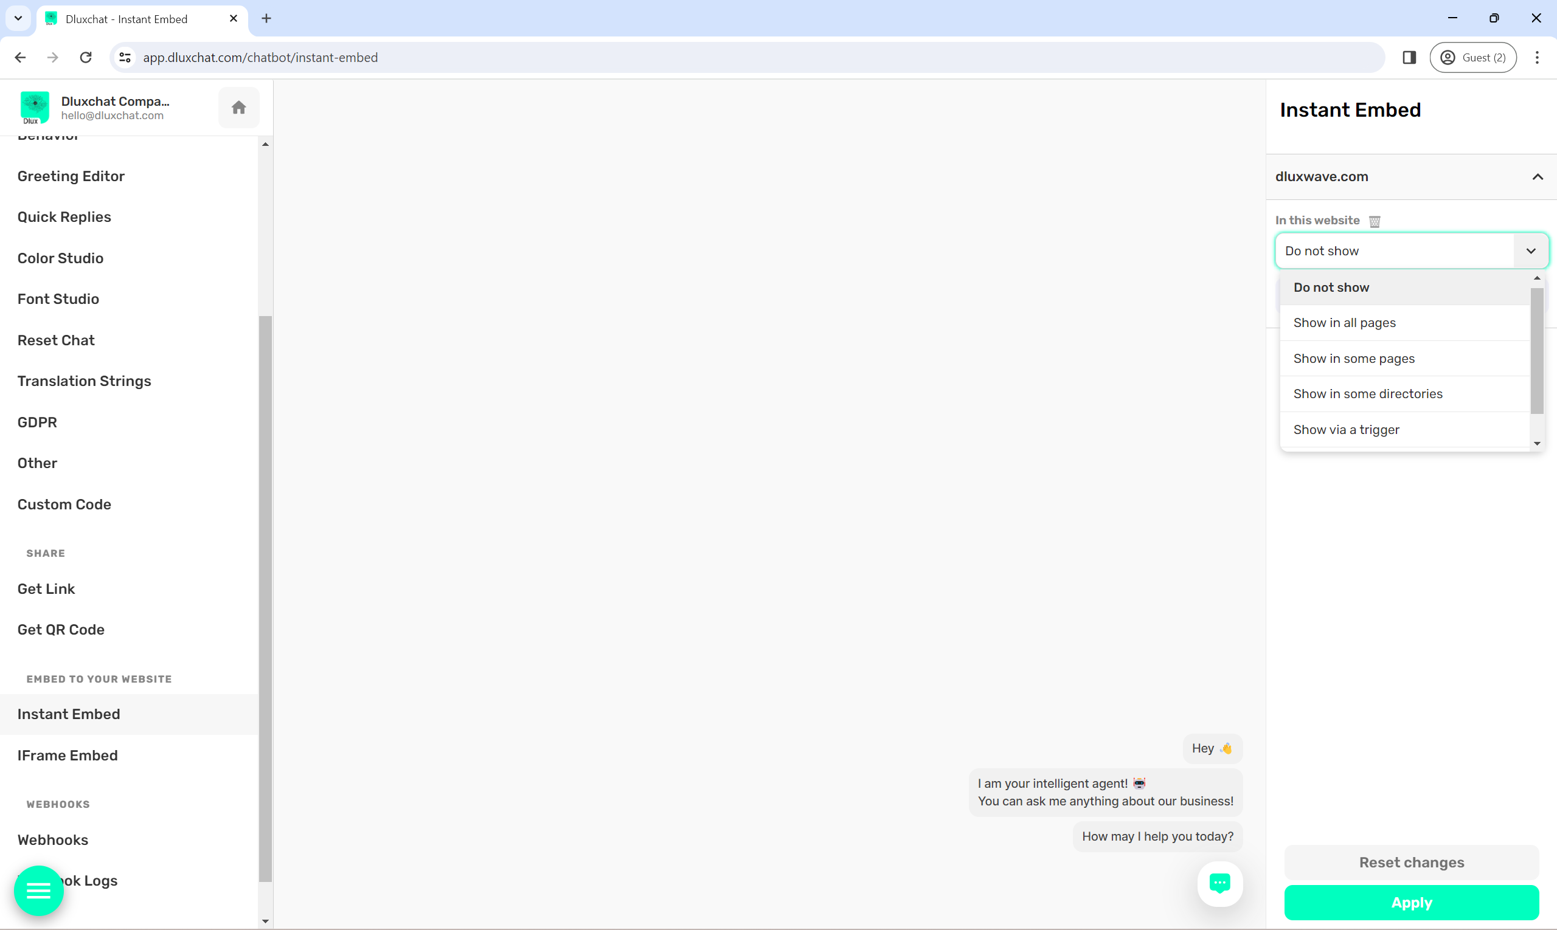Choose Show via a trigger option
The height and width of the screenshot is (930, 1557).
point(1346,430)
